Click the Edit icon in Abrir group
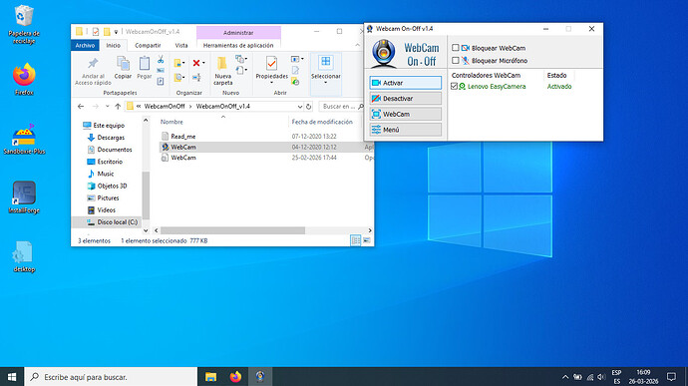 [295, 70]
